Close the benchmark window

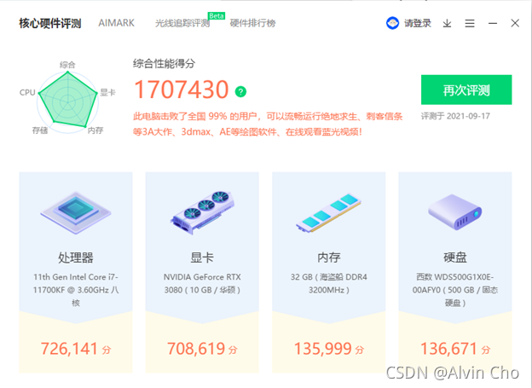pos(515,23)
